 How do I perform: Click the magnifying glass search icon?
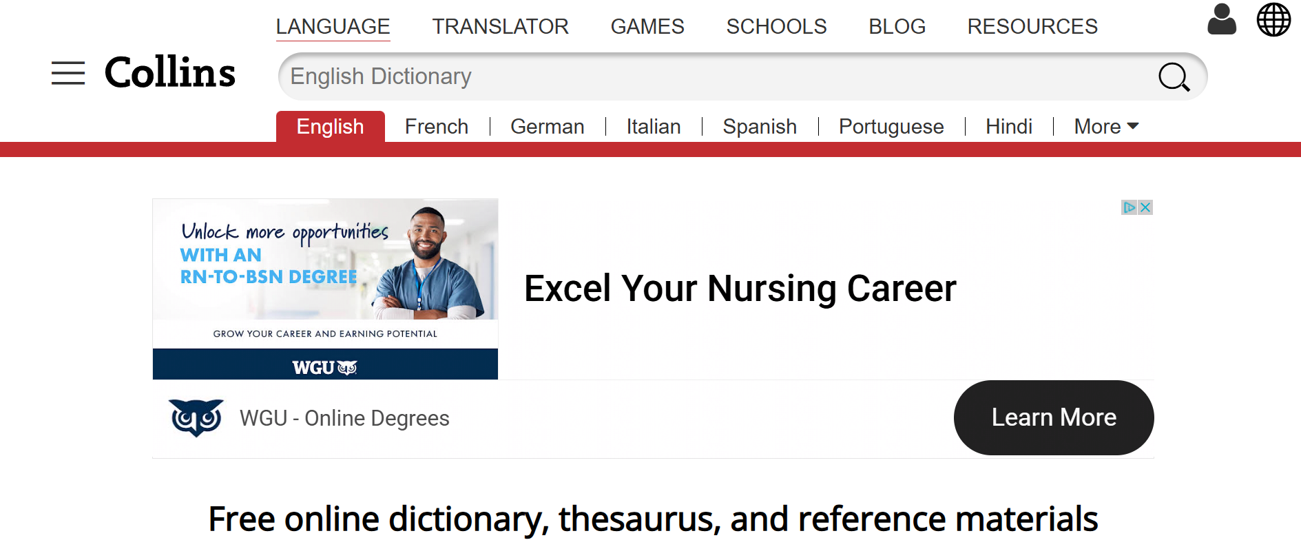[x=1174, y=76]
